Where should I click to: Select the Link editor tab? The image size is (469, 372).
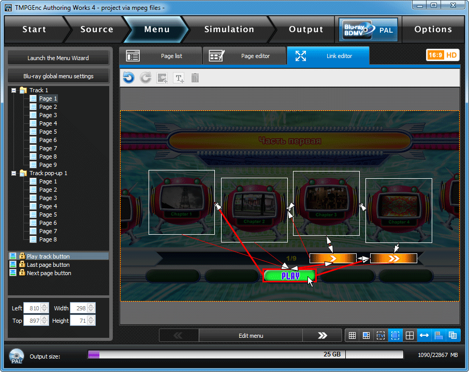click(328, 56)
